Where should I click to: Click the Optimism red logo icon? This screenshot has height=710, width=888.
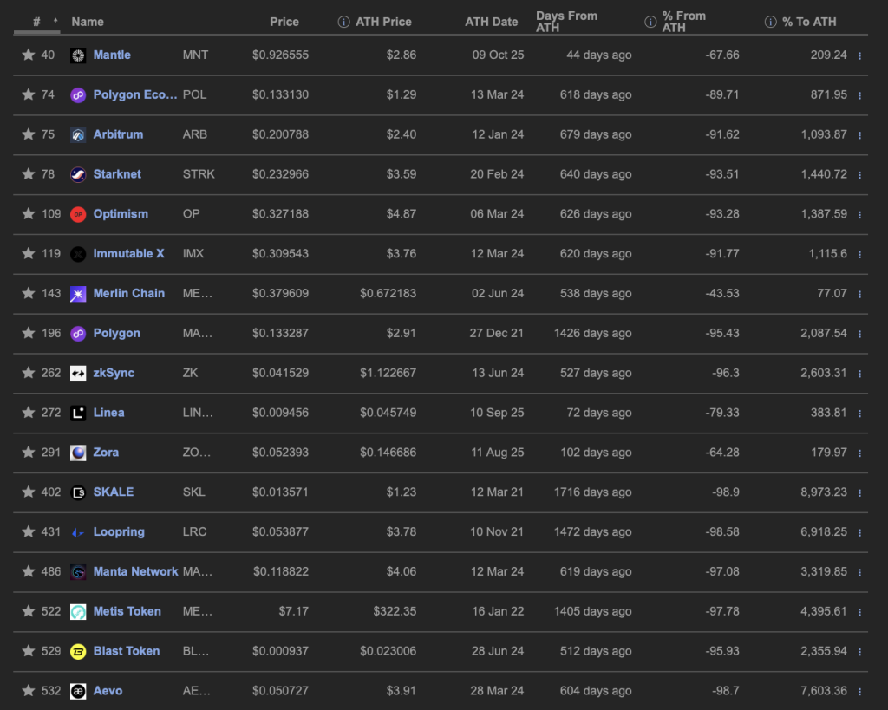click(78, 214)
